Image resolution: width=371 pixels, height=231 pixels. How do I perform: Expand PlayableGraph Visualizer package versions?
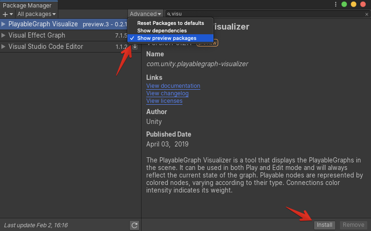pos(3,24)
